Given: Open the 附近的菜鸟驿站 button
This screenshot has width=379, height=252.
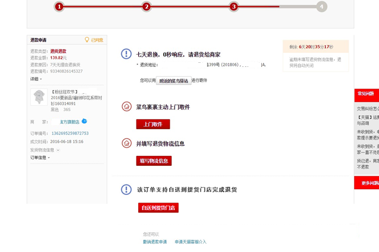Looking at the screenshot, I should (174, 81).
